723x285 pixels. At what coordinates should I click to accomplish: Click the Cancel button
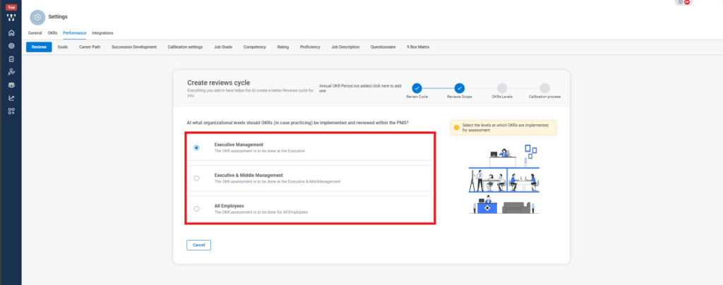click(x=198, y=245)
